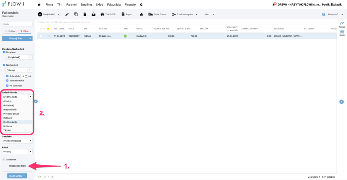Open the Vlastný filter dropdown arrow
Viewport: 347px width, 180px height.
click(x=30, y=38)
